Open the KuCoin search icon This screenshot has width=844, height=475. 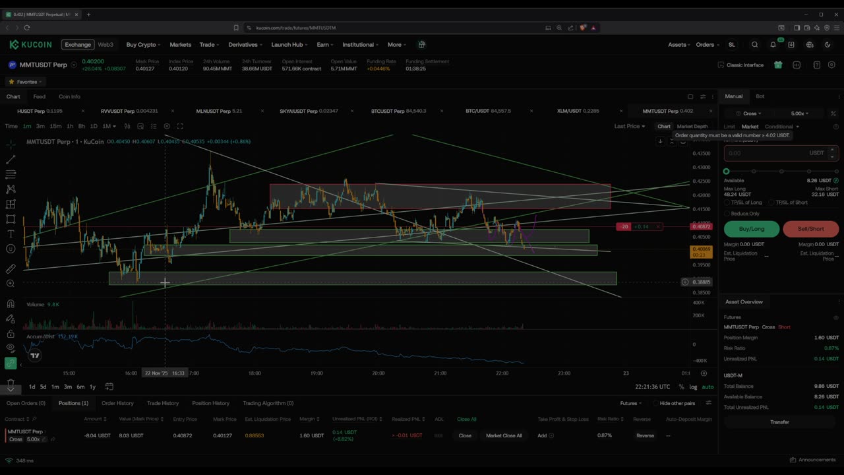tap(755, 45)
